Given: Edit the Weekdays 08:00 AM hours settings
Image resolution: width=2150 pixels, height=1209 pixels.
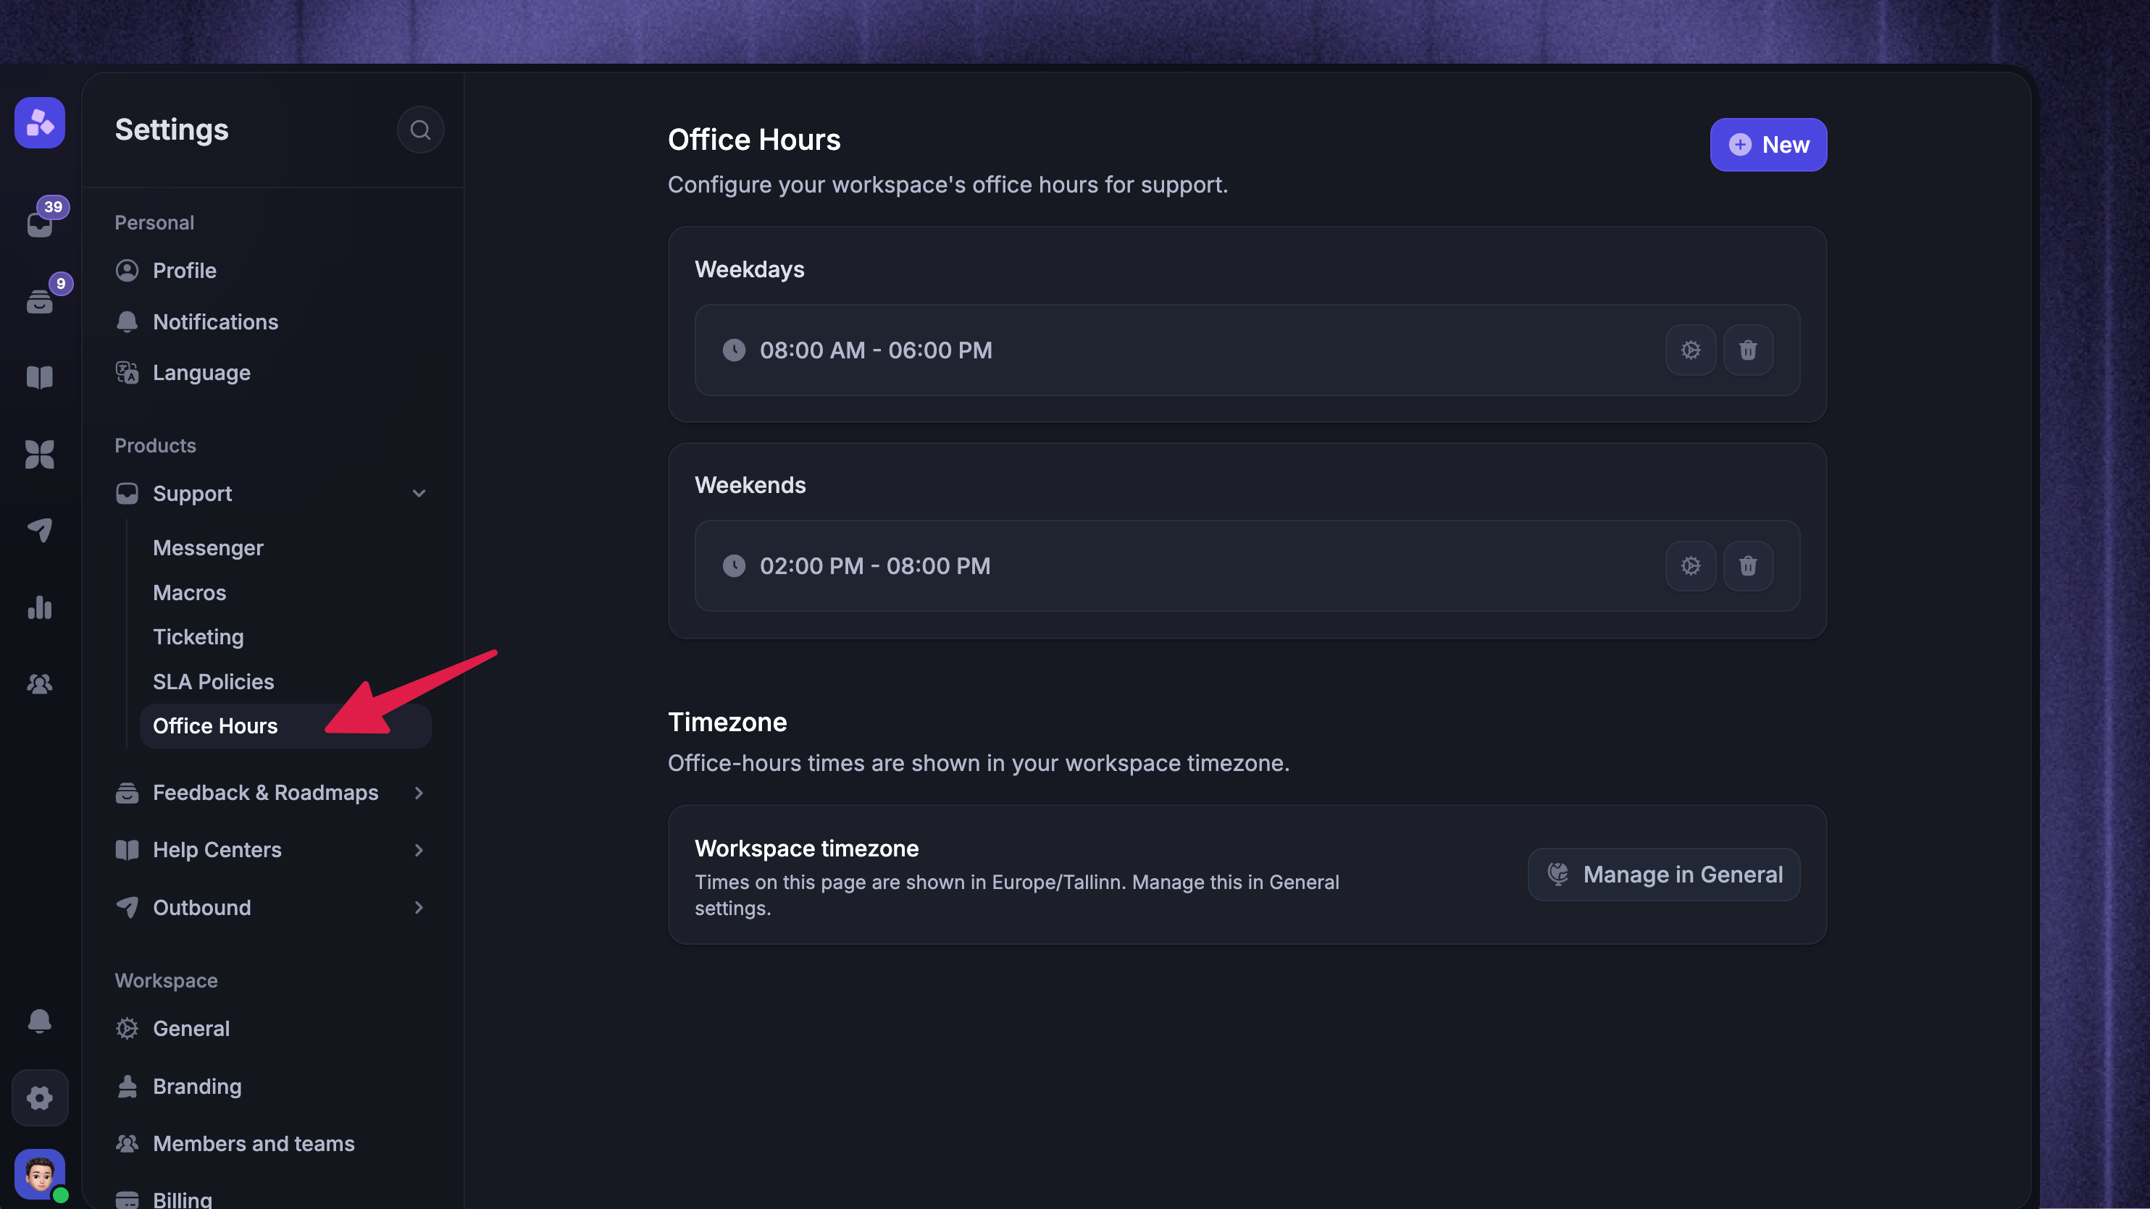Looking at the screenshot, I should click(1690, 350).
